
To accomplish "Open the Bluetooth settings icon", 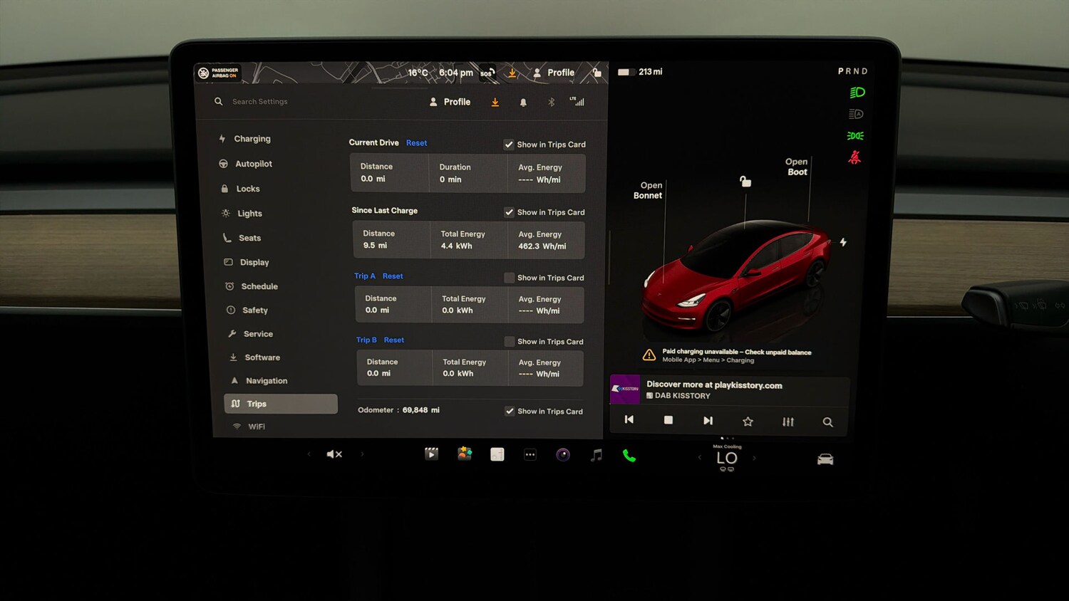I will 550,102.
